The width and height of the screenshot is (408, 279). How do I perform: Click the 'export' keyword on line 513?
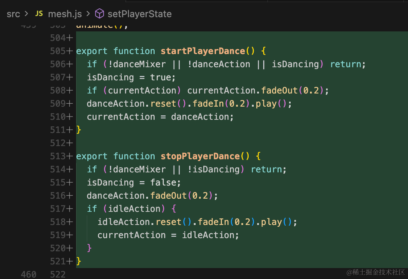tap(92, 156)
